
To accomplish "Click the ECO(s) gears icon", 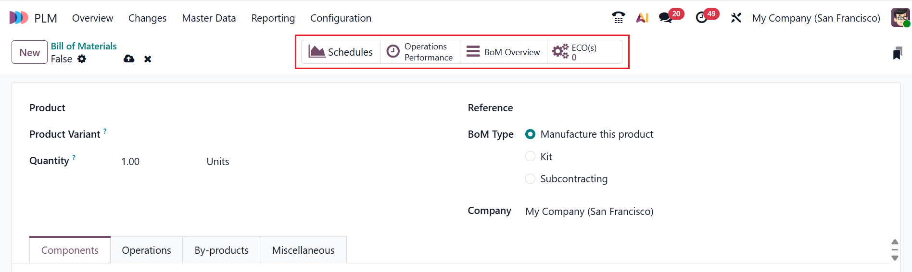I will pos(560,51).
